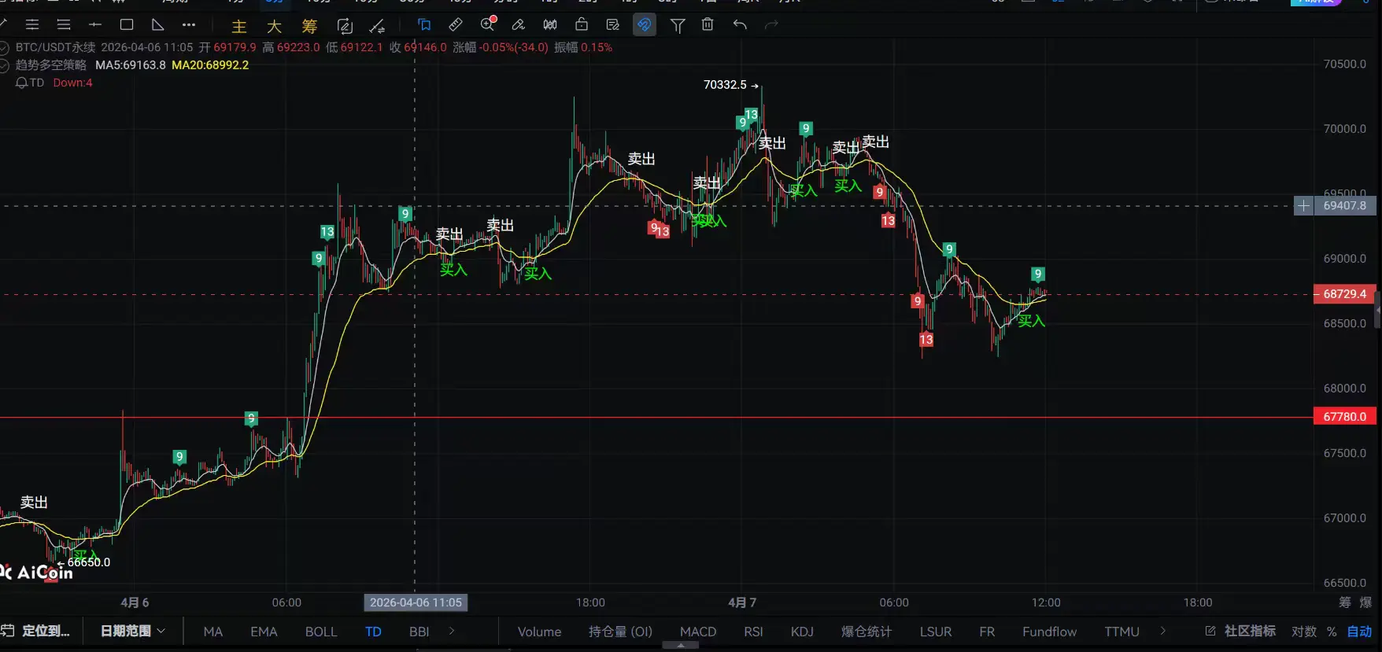Select the KDJ sub-indicator
1382x652 pixels.
point(802,632)
